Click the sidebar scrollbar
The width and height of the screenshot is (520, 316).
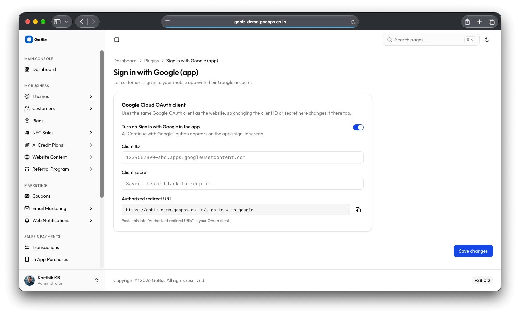102,124
